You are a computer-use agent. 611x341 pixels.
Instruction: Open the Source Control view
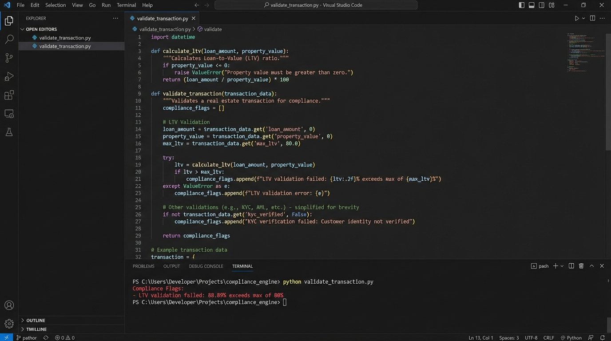(x=9, y=58)
